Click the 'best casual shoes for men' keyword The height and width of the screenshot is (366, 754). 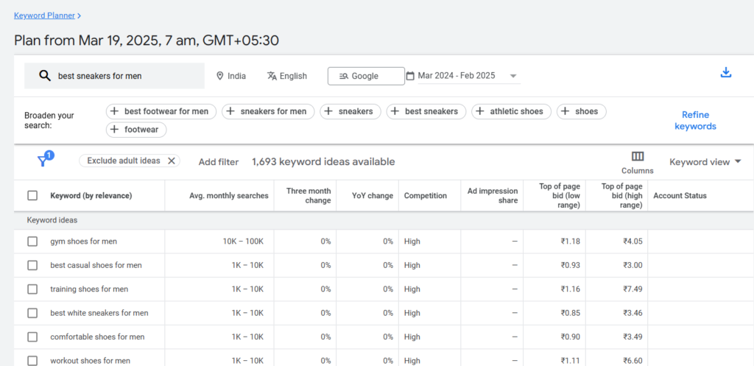click(x=96, y=266)
